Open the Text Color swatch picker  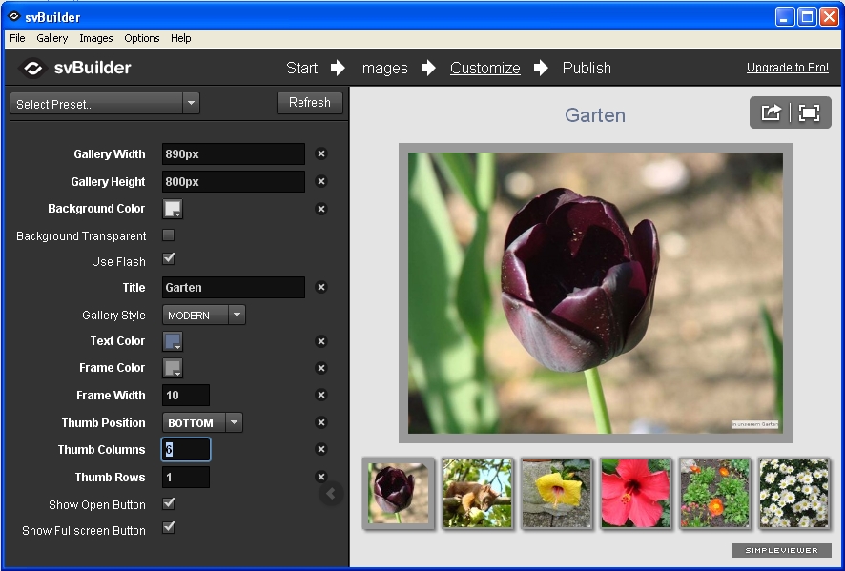tap(173, 341)
